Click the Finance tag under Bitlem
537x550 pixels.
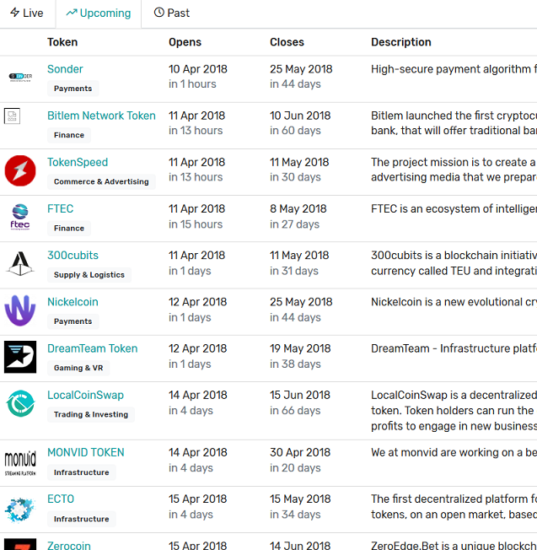[69, 135]
